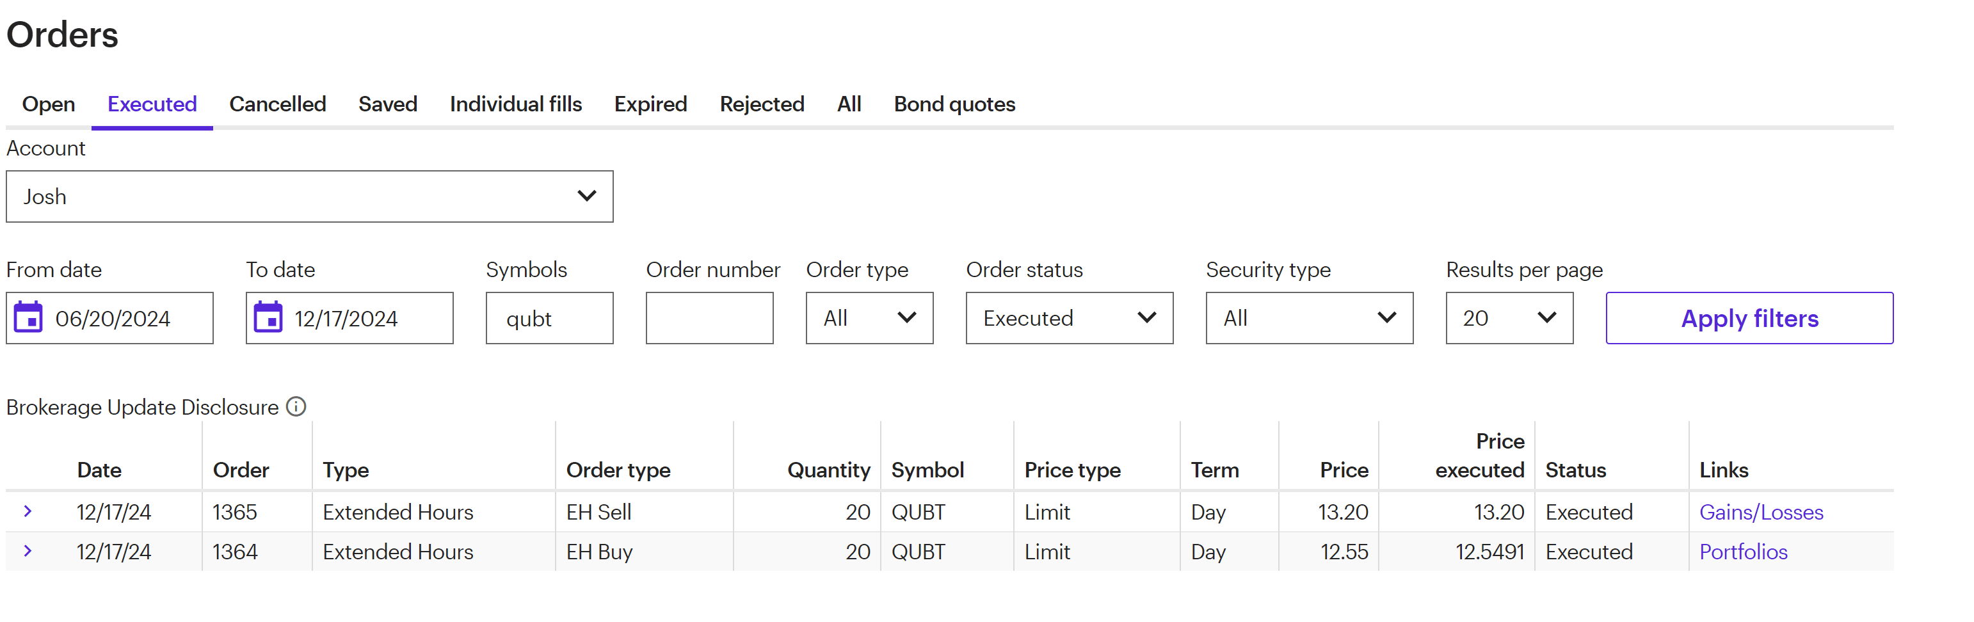The width and height of the screenshot is (1974, 622).
Task: Open the Gains/Losses link for order 1365
Action: coord(1761,512)
